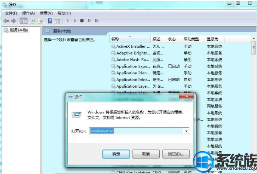Open the Help toolbar icon
257x174 pixels.
coord(50,21)
